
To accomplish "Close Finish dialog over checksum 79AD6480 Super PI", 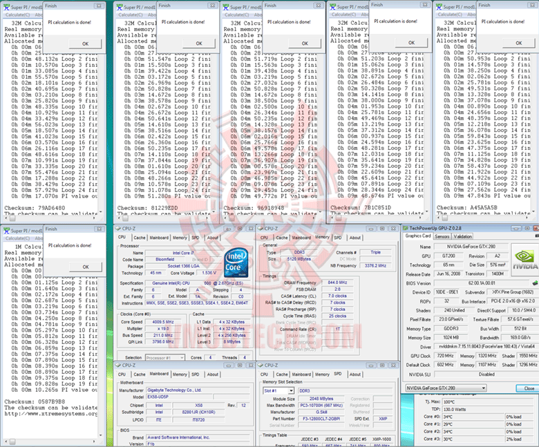I will click(99, 6).
